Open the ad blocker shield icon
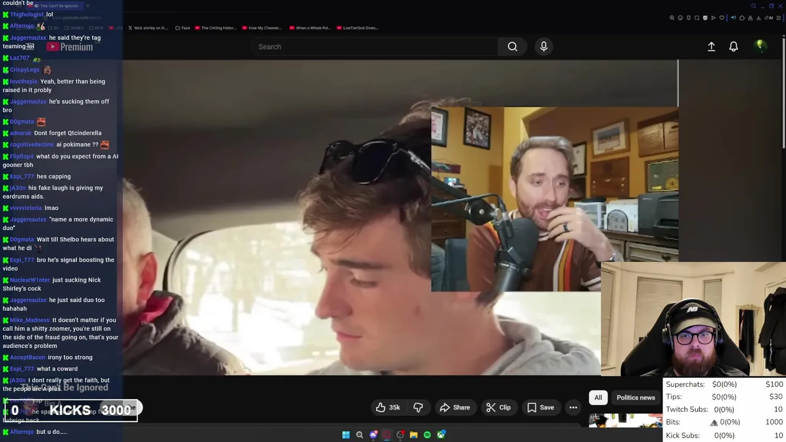The image size is (786, 442). pos(705,18)
